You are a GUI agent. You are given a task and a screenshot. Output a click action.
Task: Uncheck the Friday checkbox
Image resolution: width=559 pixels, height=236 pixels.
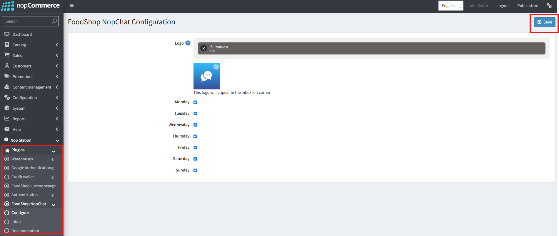195,147
